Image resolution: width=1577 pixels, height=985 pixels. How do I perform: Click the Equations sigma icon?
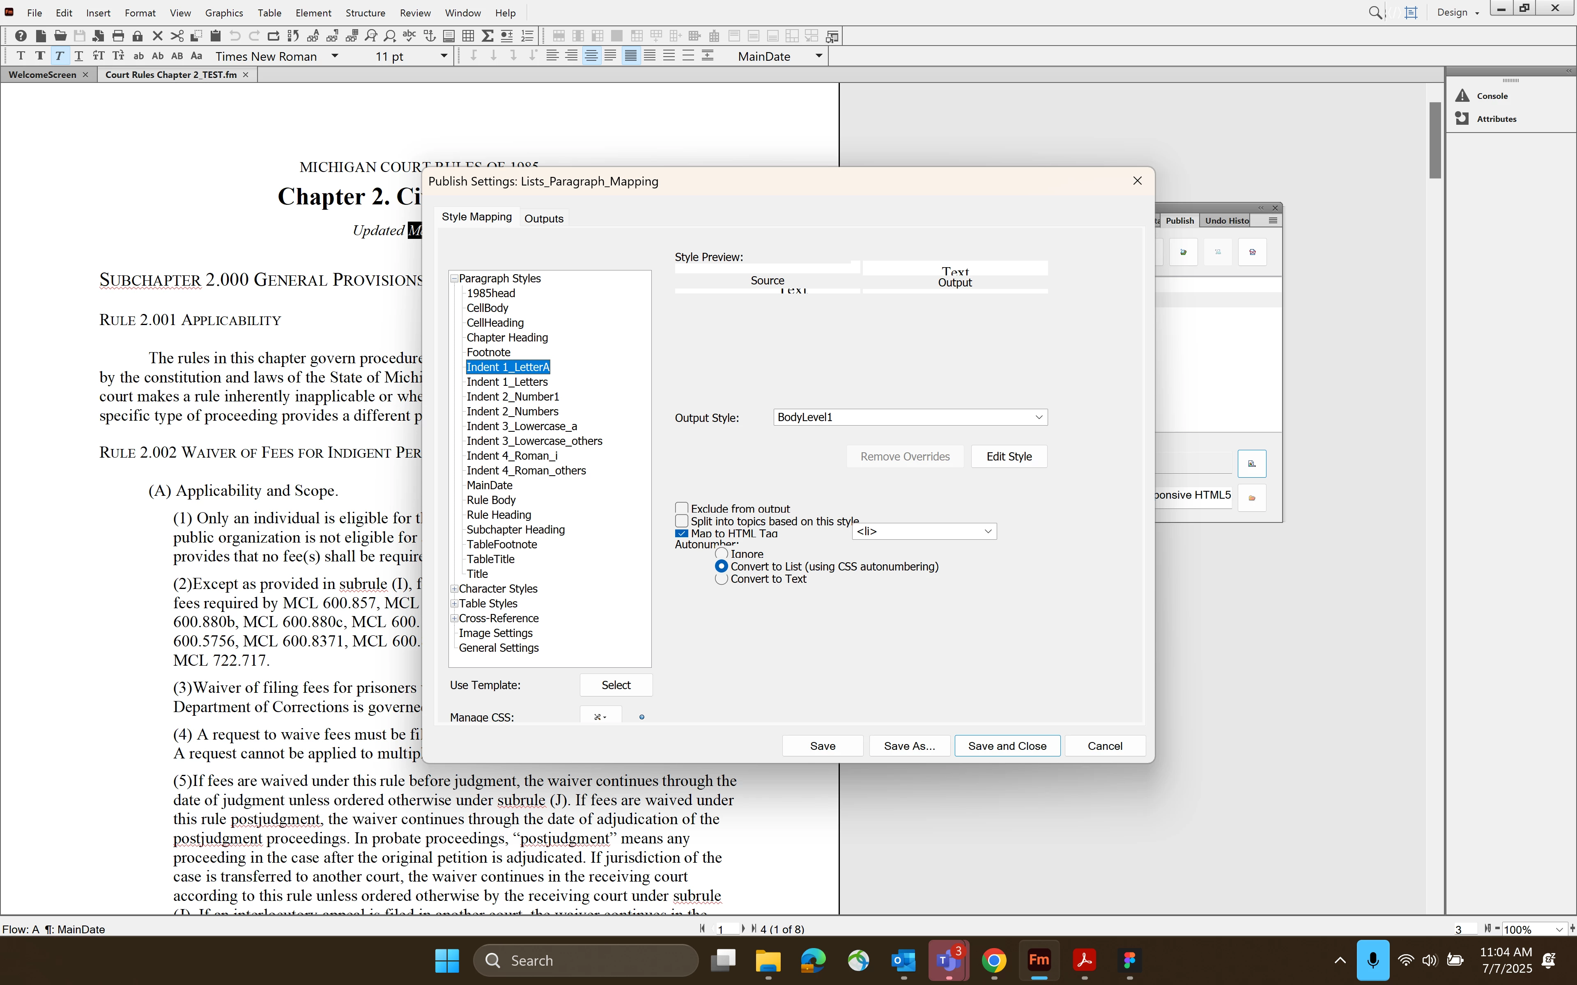[x=487, y=36]
